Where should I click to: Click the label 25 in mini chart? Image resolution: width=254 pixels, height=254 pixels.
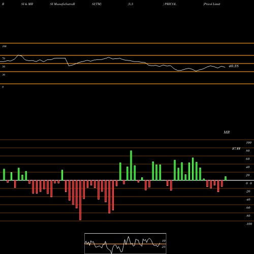point(164,247)
